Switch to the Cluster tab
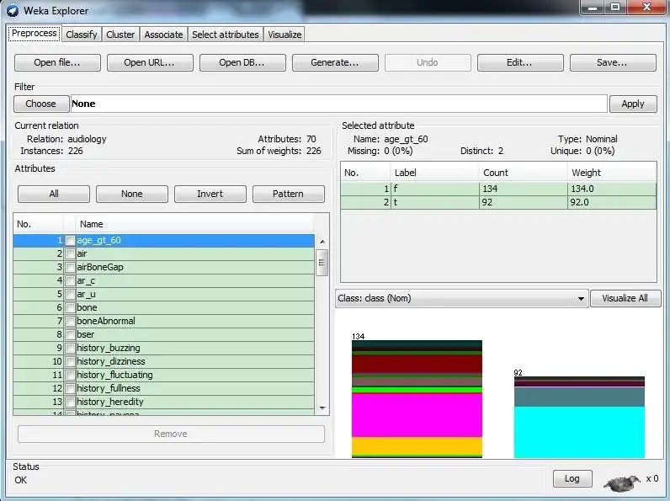 click(x=120, y=35)
